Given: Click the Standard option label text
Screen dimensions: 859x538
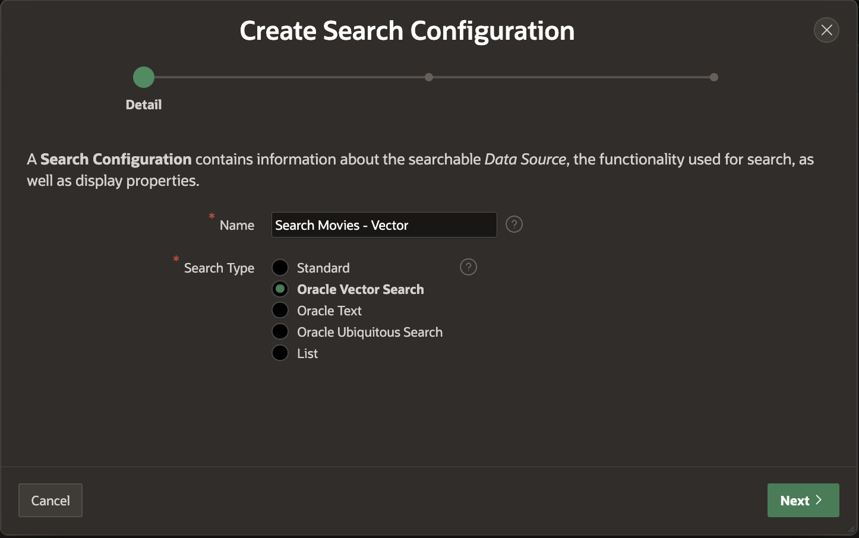Looking at the screenshot, I should [323, 268].
